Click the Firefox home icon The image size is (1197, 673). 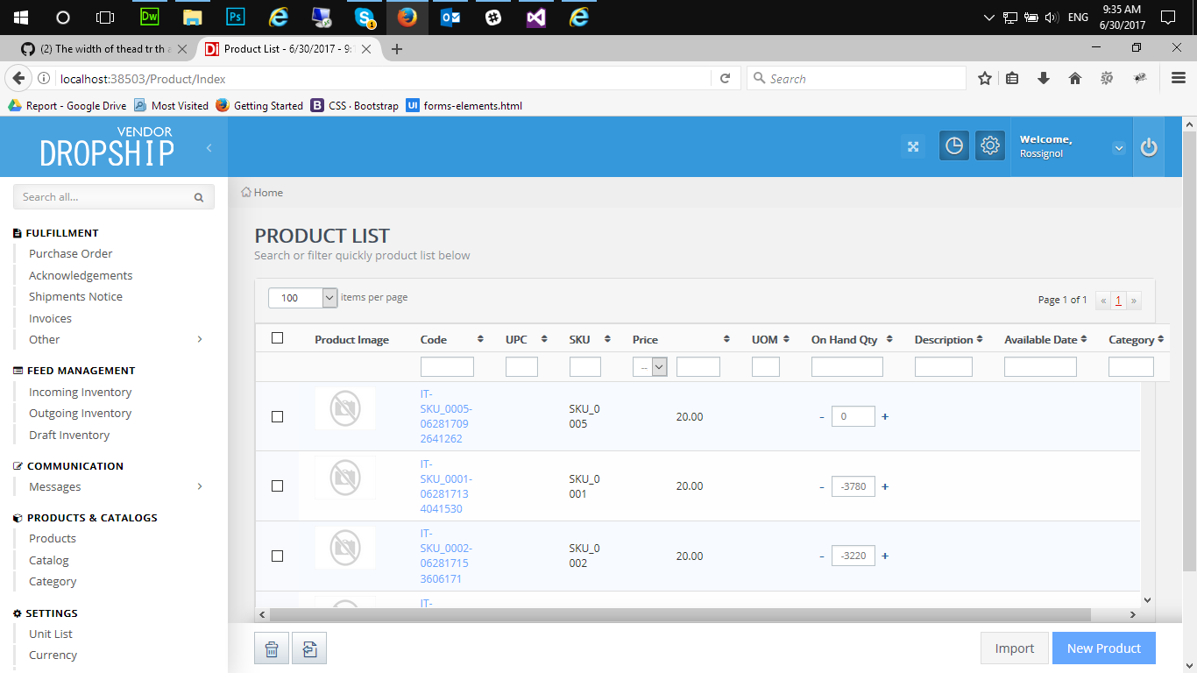click(x=1075, y=78)
